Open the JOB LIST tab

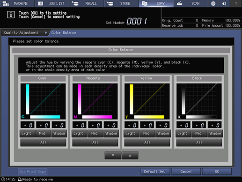click(x=51, y=3)
